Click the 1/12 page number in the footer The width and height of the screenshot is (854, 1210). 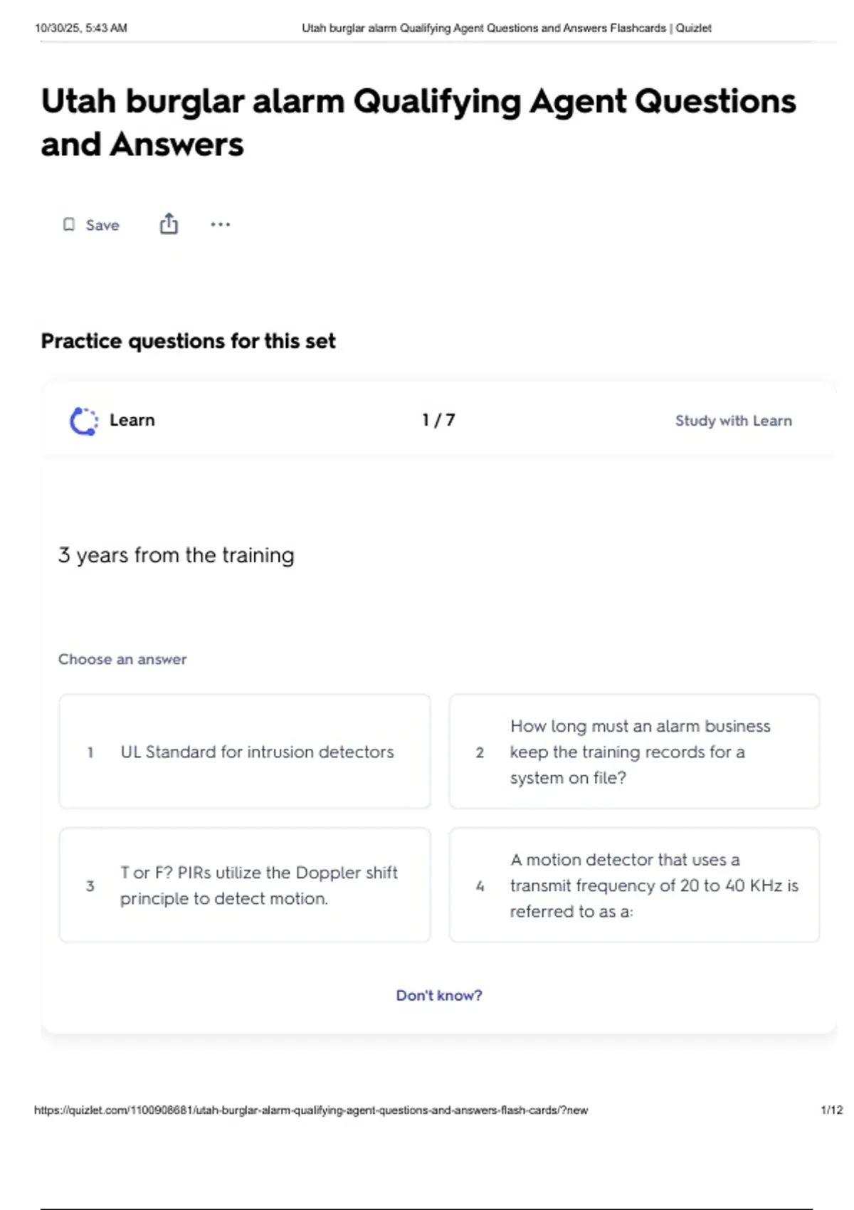point(831,1110)
